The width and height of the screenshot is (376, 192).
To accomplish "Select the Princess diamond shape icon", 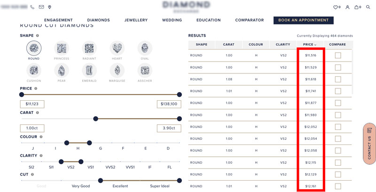I will [x=62, y=48].
